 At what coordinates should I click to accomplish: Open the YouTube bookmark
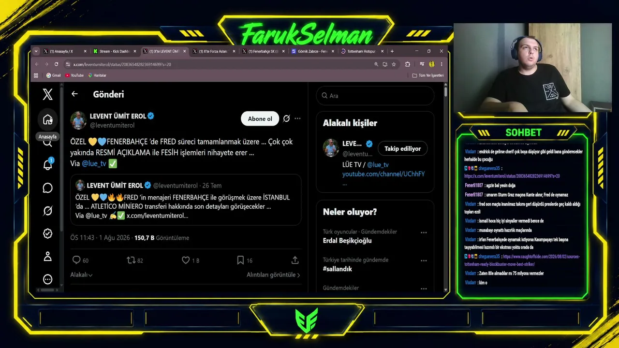click(x=74, y=75)
